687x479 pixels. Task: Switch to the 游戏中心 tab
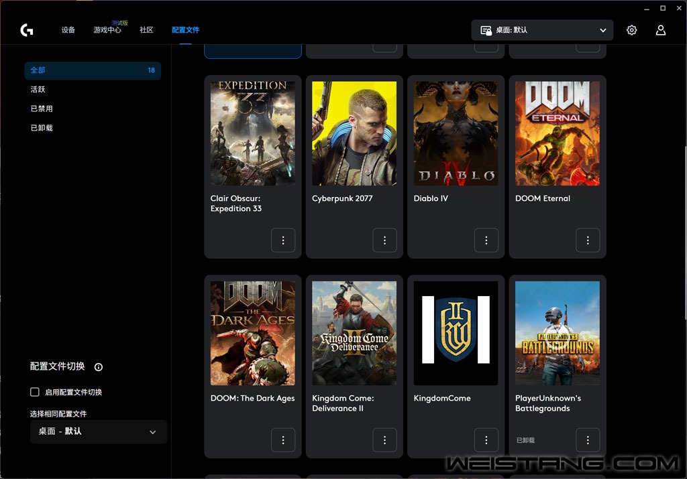(x=107, y=29)
